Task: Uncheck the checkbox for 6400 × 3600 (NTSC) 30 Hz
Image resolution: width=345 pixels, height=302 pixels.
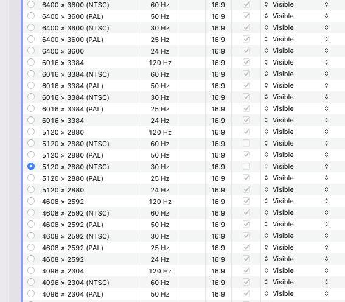Action: pyautogui.click(x=246, y=27)
